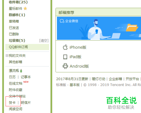Click the 企业微信 banner image
Image resolution: width=141 pixels, height=113 pixels.
[x=99, y=28]
